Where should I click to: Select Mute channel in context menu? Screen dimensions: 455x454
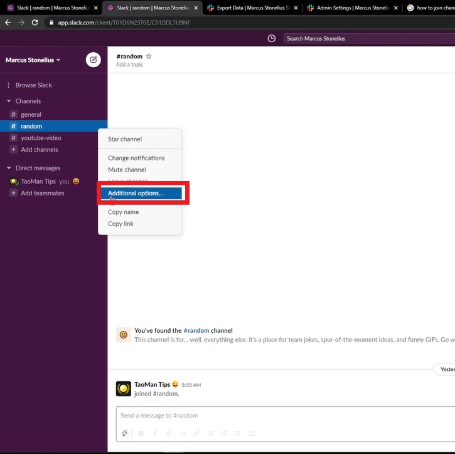point(140,170)
